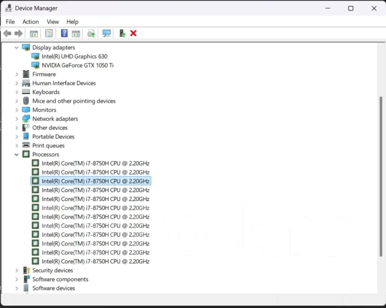The image size is (386, 308).
Task: Expand the Security devices node
Action: pyautogui.click(x=16, y=271)
